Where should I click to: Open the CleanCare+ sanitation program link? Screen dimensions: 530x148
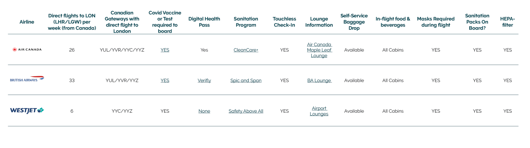tap(246, 50)
